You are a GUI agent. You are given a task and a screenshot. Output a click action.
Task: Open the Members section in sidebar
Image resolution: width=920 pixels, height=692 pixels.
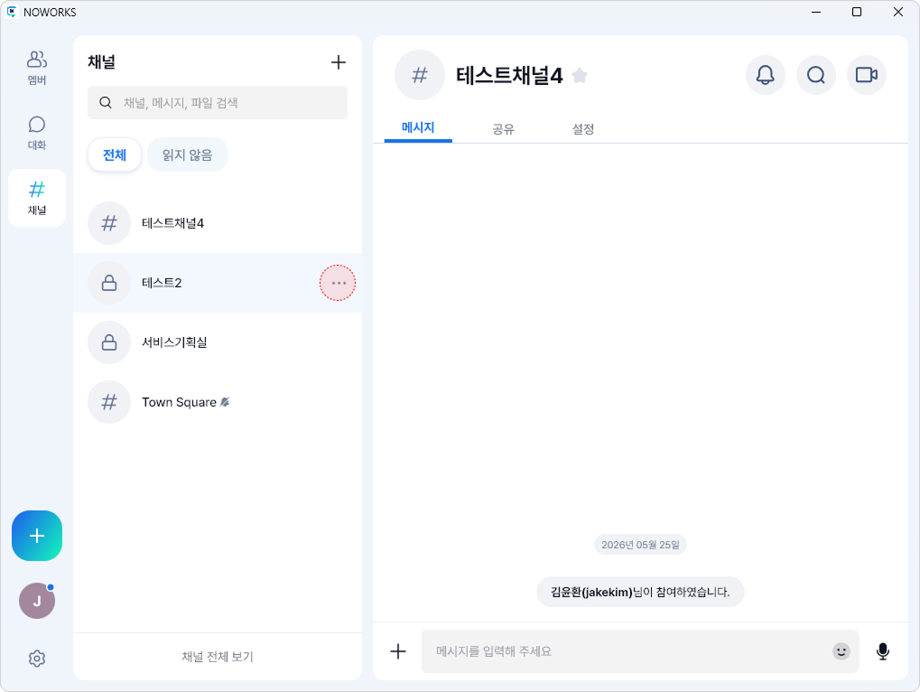point(37,68)
